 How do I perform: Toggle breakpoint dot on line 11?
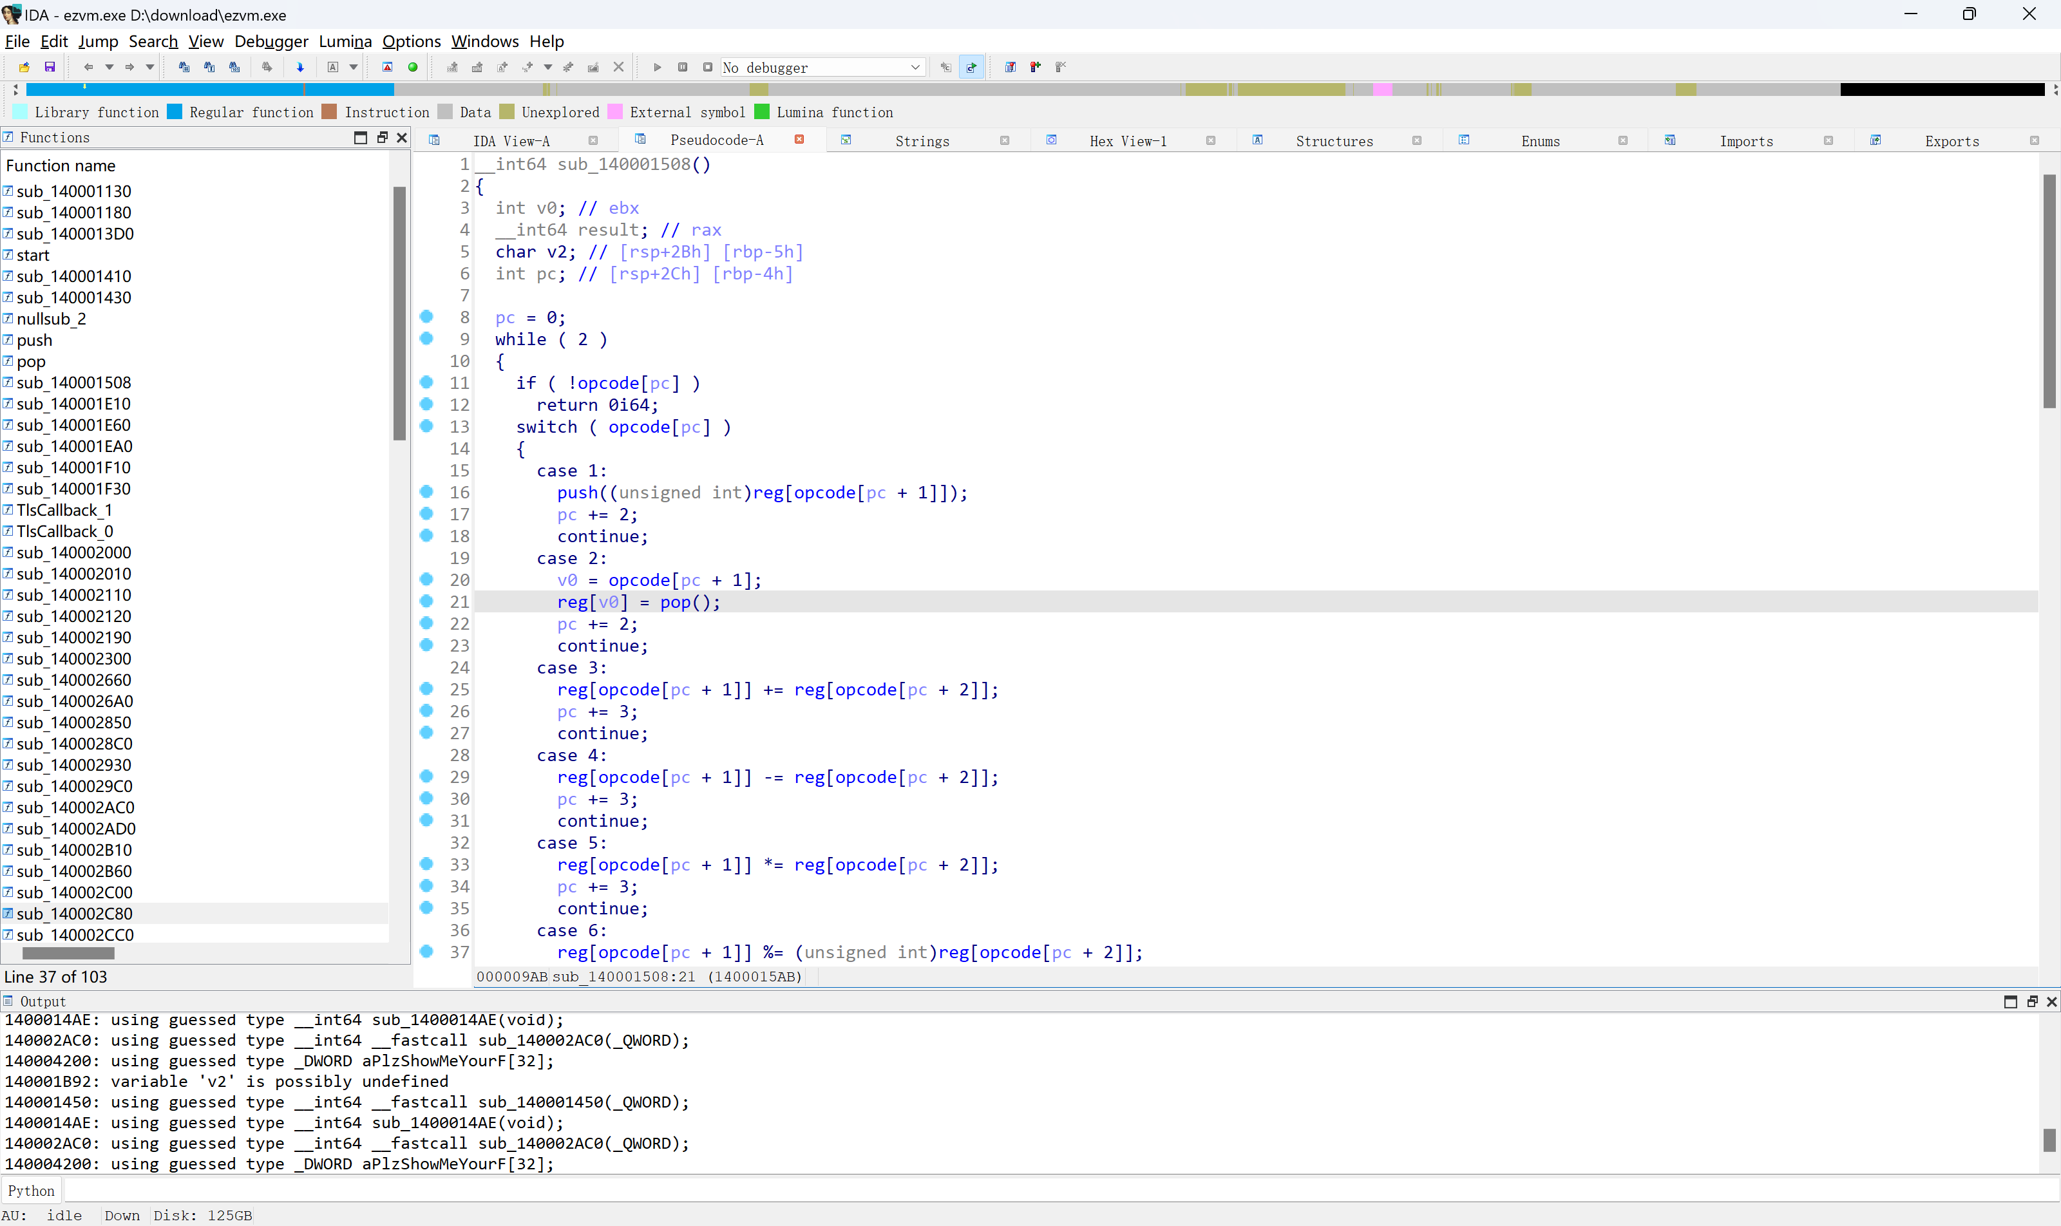[426, 382]
